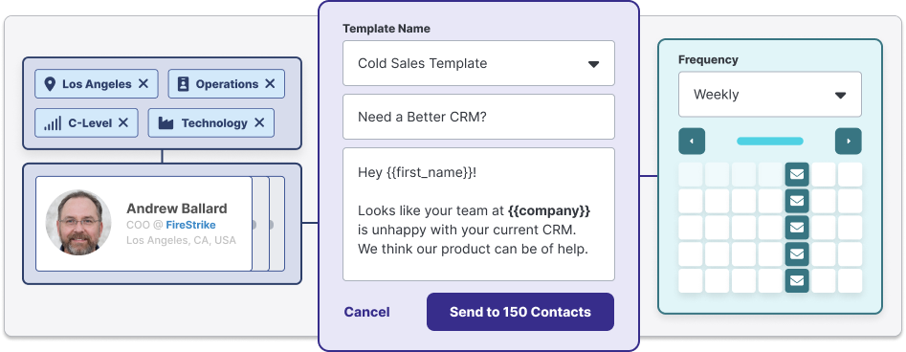Click the email body text area
906x352 pixels.
click(x=478, y=214)
